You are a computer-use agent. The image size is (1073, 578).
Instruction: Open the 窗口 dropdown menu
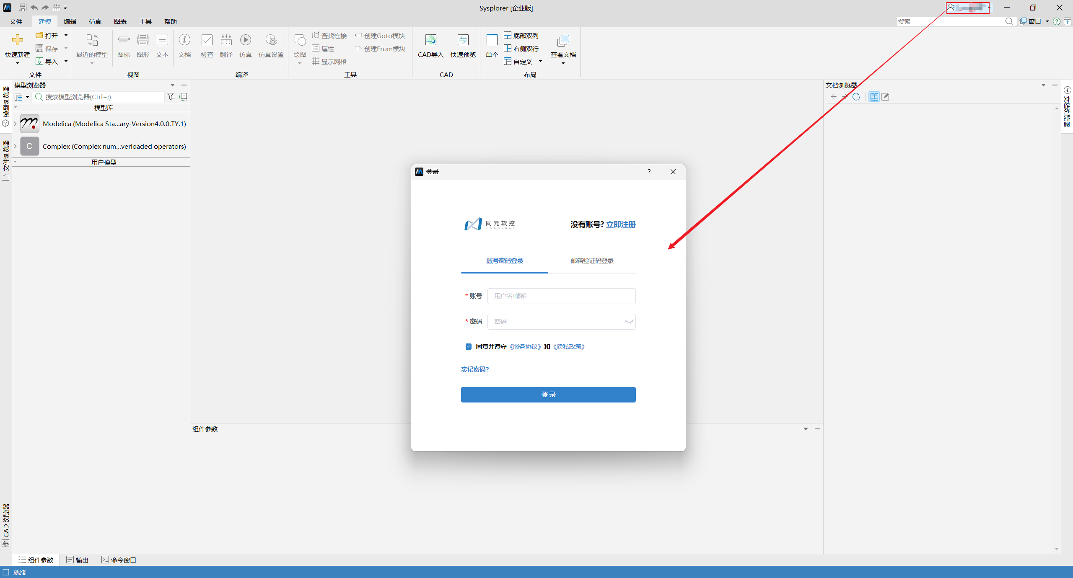coord(1034,21)
